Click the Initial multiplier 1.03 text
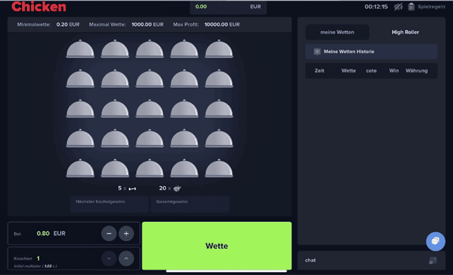 pyautogui.click(x=35, y=266)
